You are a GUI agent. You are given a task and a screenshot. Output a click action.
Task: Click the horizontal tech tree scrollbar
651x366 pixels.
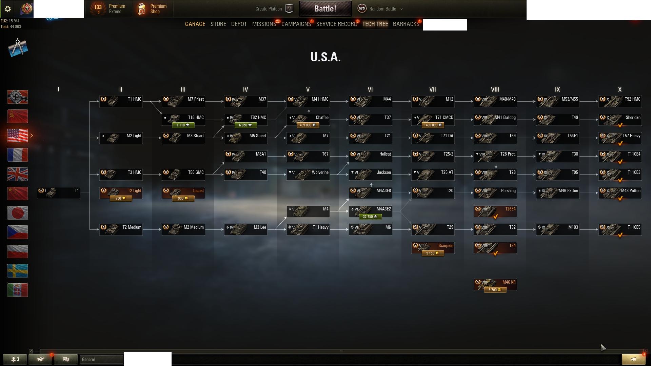point(342,351)
